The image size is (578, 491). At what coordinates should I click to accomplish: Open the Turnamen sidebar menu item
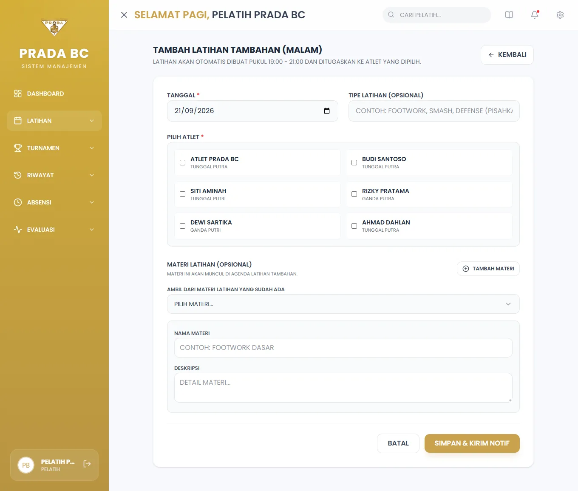coord(54,148)
